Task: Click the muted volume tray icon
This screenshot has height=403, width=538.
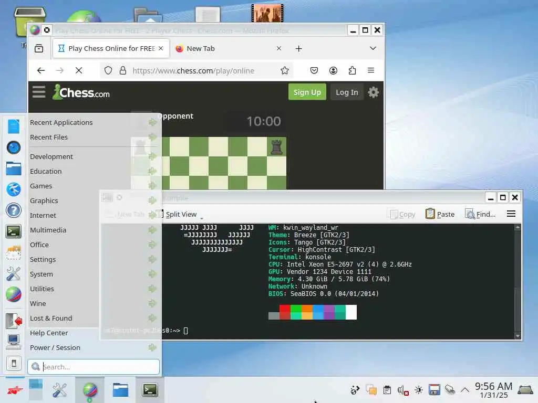Action: coord(403,390)
